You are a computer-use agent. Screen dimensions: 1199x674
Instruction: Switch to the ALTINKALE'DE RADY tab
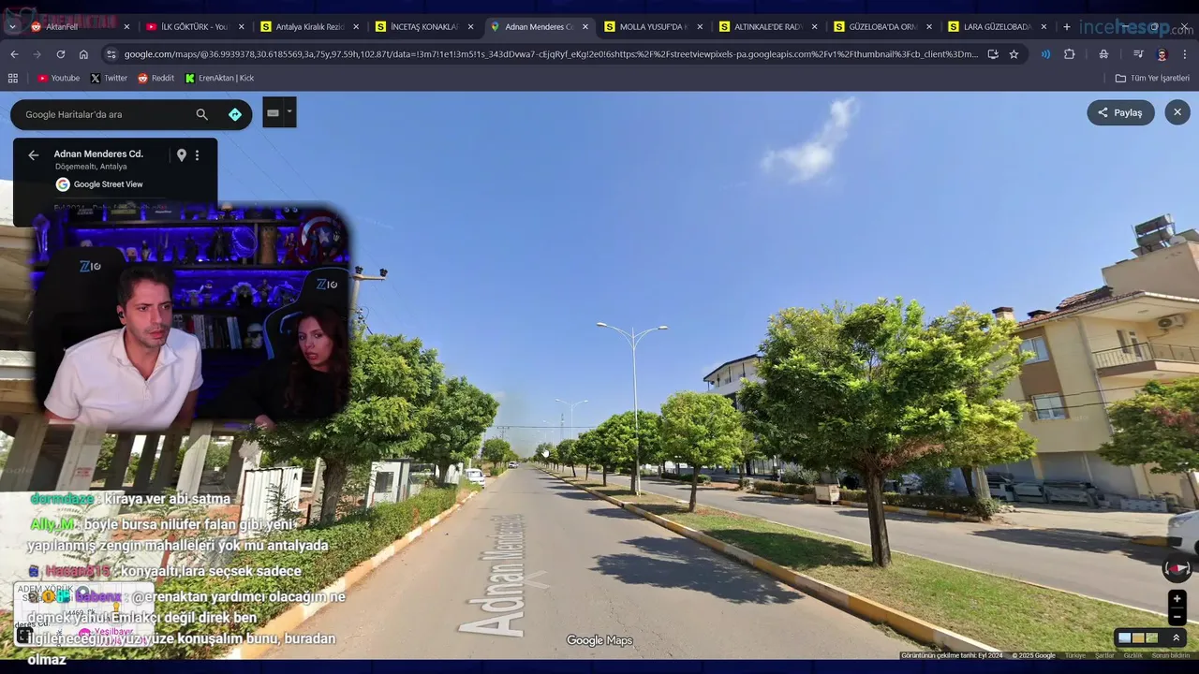(767, 27)
